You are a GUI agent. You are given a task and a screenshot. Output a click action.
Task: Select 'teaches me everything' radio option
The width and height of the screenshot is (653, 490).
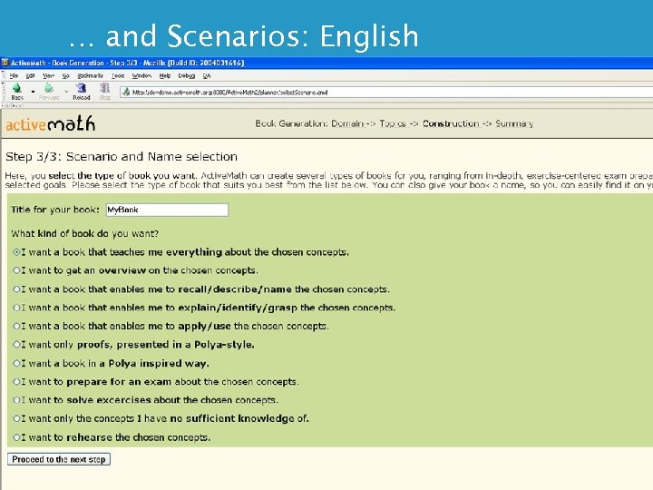16,251
